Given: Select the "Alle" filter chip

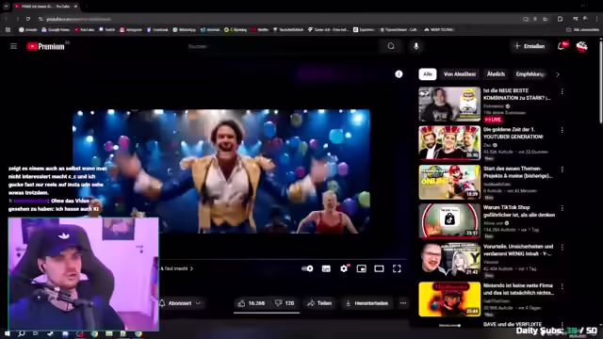Looking at the screenshot, I should 428,74.
